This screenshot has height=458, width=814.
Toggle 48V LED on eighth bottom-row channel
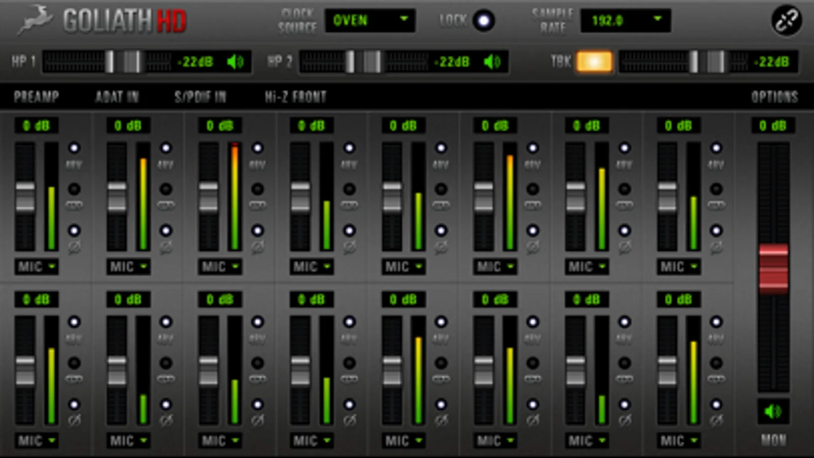pyautogui.click(x=716, y=322)
